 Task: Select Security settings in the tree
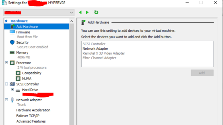coord(22,43)
